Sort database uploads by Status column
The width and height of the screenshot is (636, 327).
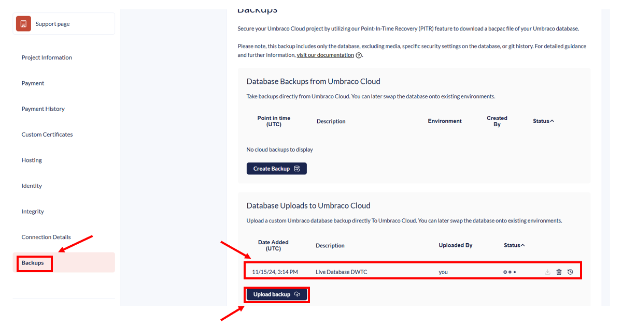click(x=514, y=245)
